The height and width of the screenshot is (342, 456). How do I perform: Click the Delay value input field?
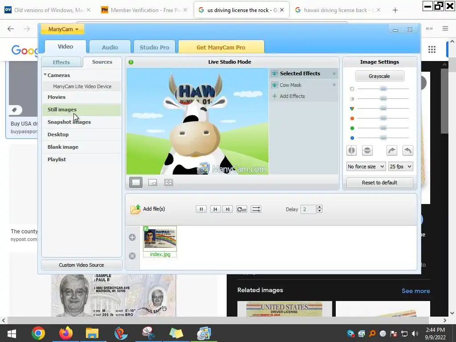[308, 209]
